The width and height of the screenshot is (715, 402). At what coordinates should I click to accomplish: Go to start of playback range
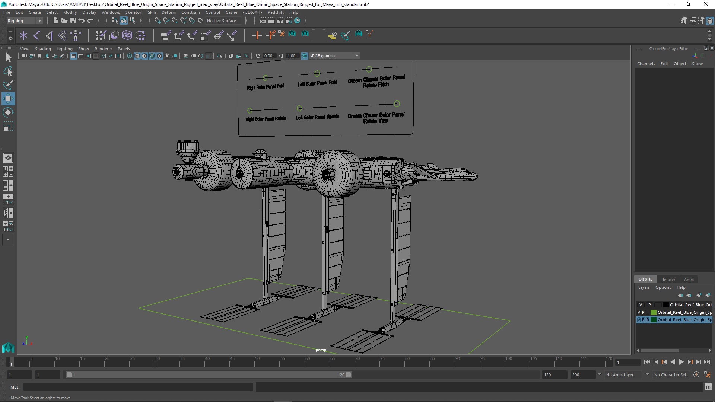coord(647,362)
